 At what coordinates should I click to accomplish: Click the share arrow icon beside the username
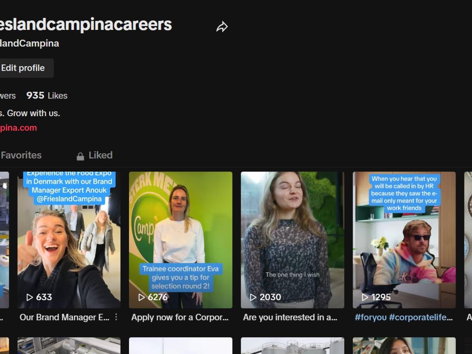[x=222, y=27]
